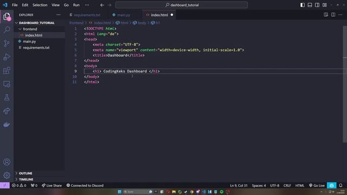Open the Go menu

coord(66,5)
